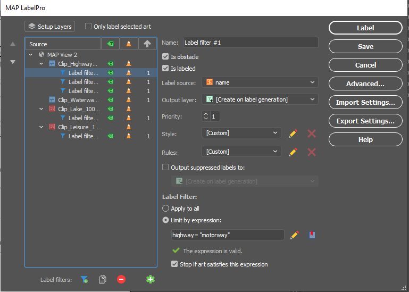409x292 pixels.
Task: Toggle obstacle cone on Clip_Lake_100 row
Action: point(129,109)
